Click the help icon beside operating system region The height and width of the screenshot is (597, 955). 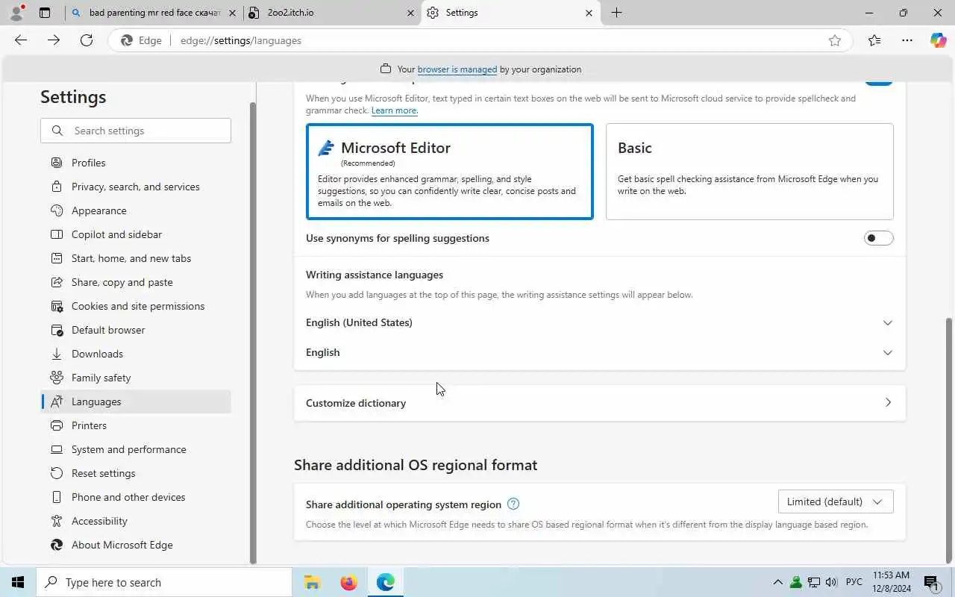513,504
